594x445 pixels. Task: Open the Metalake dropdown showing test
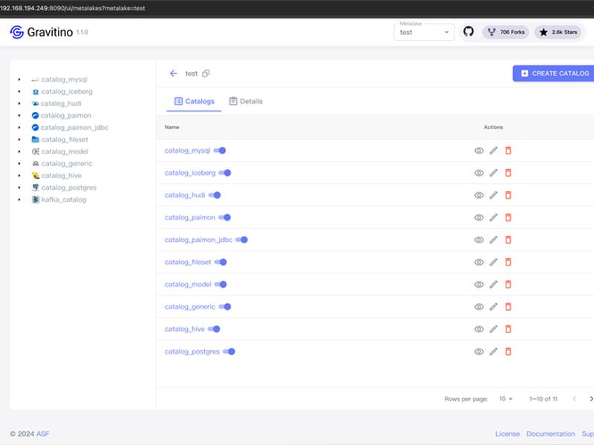pos(424,32)
